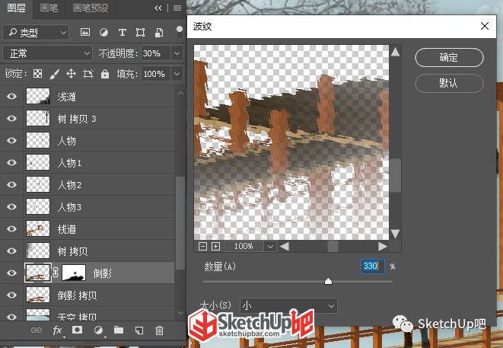Image resolution: width=503 pixels, height=348 pixels.
Task: Lock all padlock icon
Action: click(x=105, y=74)
